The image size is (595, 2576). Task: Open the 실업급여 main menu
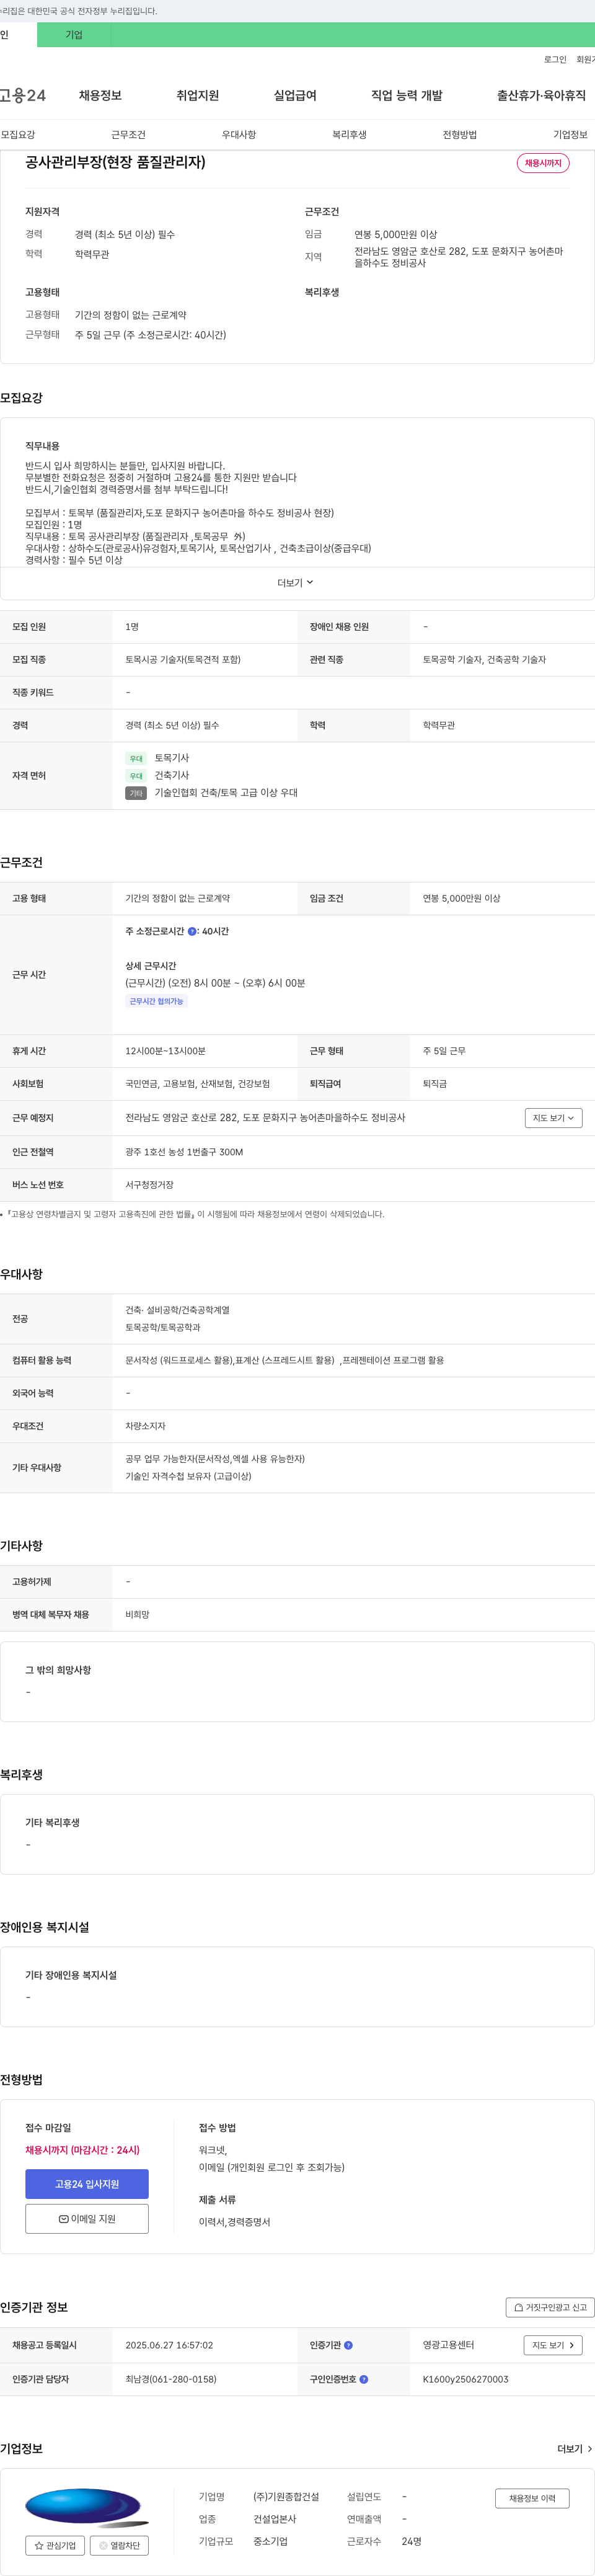(x=295, y=96)
